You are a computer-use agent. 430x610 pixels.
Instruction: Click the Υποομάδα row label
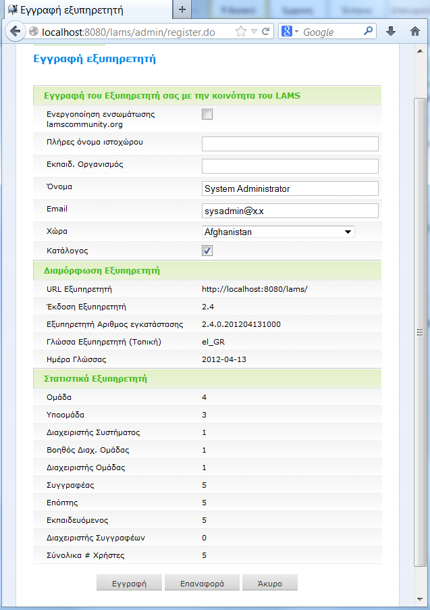[x=65, y=415]
